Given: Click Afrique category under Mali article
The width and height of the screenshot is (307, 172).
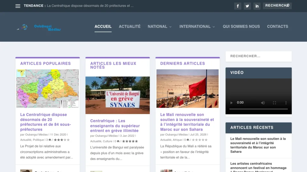Looking at the screenshot, I should (x=177, y=140).
